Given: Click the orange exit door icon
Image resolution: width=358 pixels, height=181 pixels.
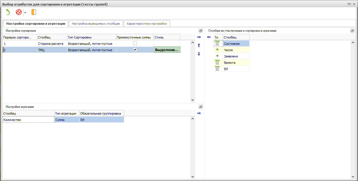Looking at the screenshot, I should click(33, 12).
